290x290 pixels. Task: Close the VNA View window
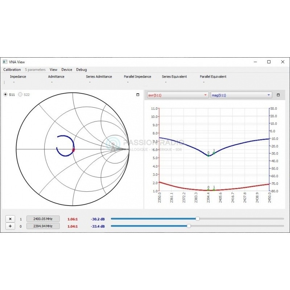(x=283, y=62)
